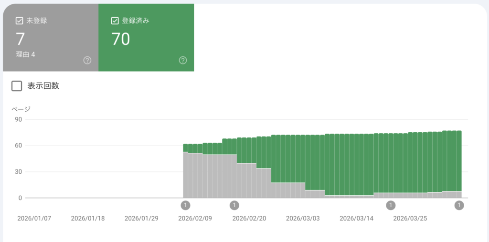This screenshot has height=242, width=489.
Task: Enable the 表示回数 checkbox
Action: pos(17,86)
